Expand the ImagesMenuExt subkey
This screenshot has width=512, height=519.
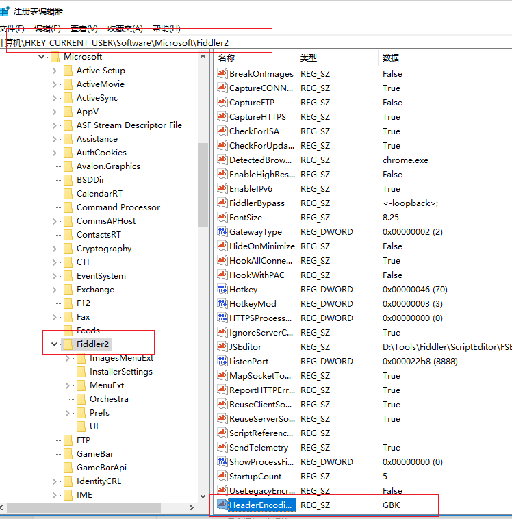coord(68,358)
